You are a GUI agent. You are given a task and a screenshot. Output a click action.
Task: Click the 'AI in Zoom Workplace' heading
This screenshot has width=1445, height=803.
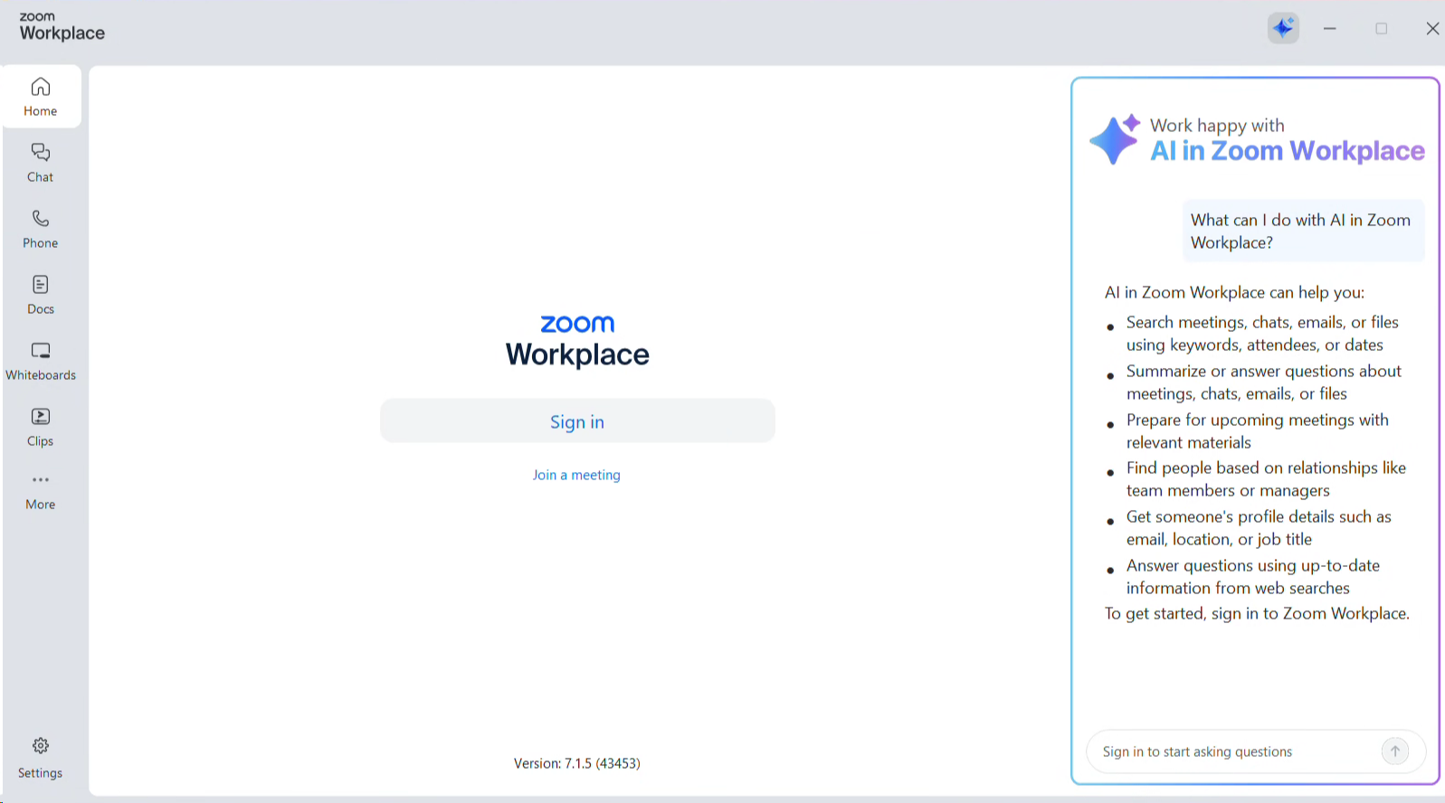coord(1287,151)
